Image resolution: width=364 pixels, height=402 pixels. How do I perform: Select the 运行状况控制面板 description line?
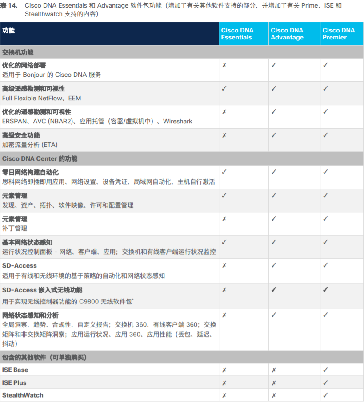109,252
